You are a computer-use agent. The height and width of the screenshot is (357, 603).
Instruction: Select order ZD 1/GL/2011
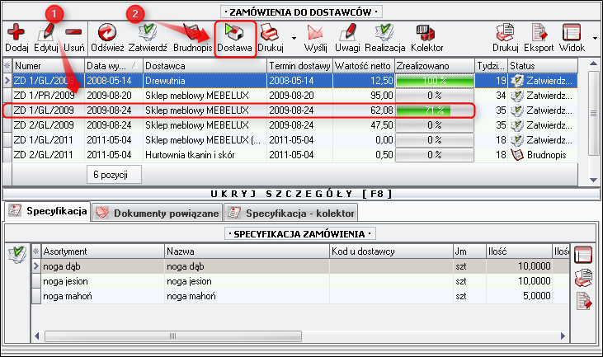click(290, 140)
